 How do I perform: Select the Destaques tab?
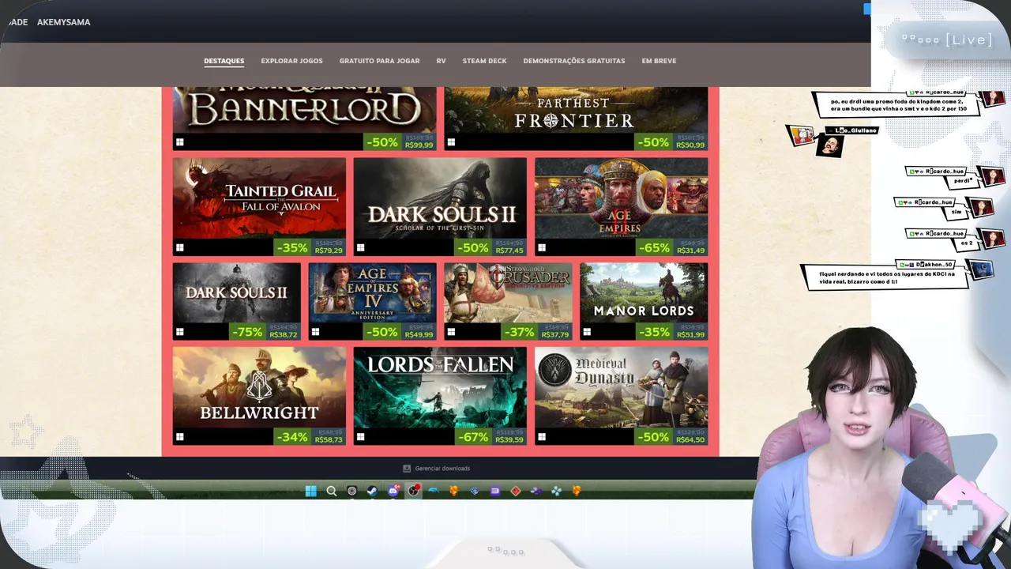point(224,61)
